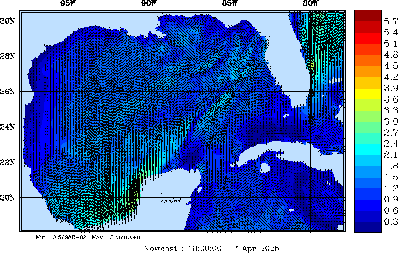Click the 95W longitude label
The height and width of the screenshot is (253, 398).
click(x=68, y=3)
